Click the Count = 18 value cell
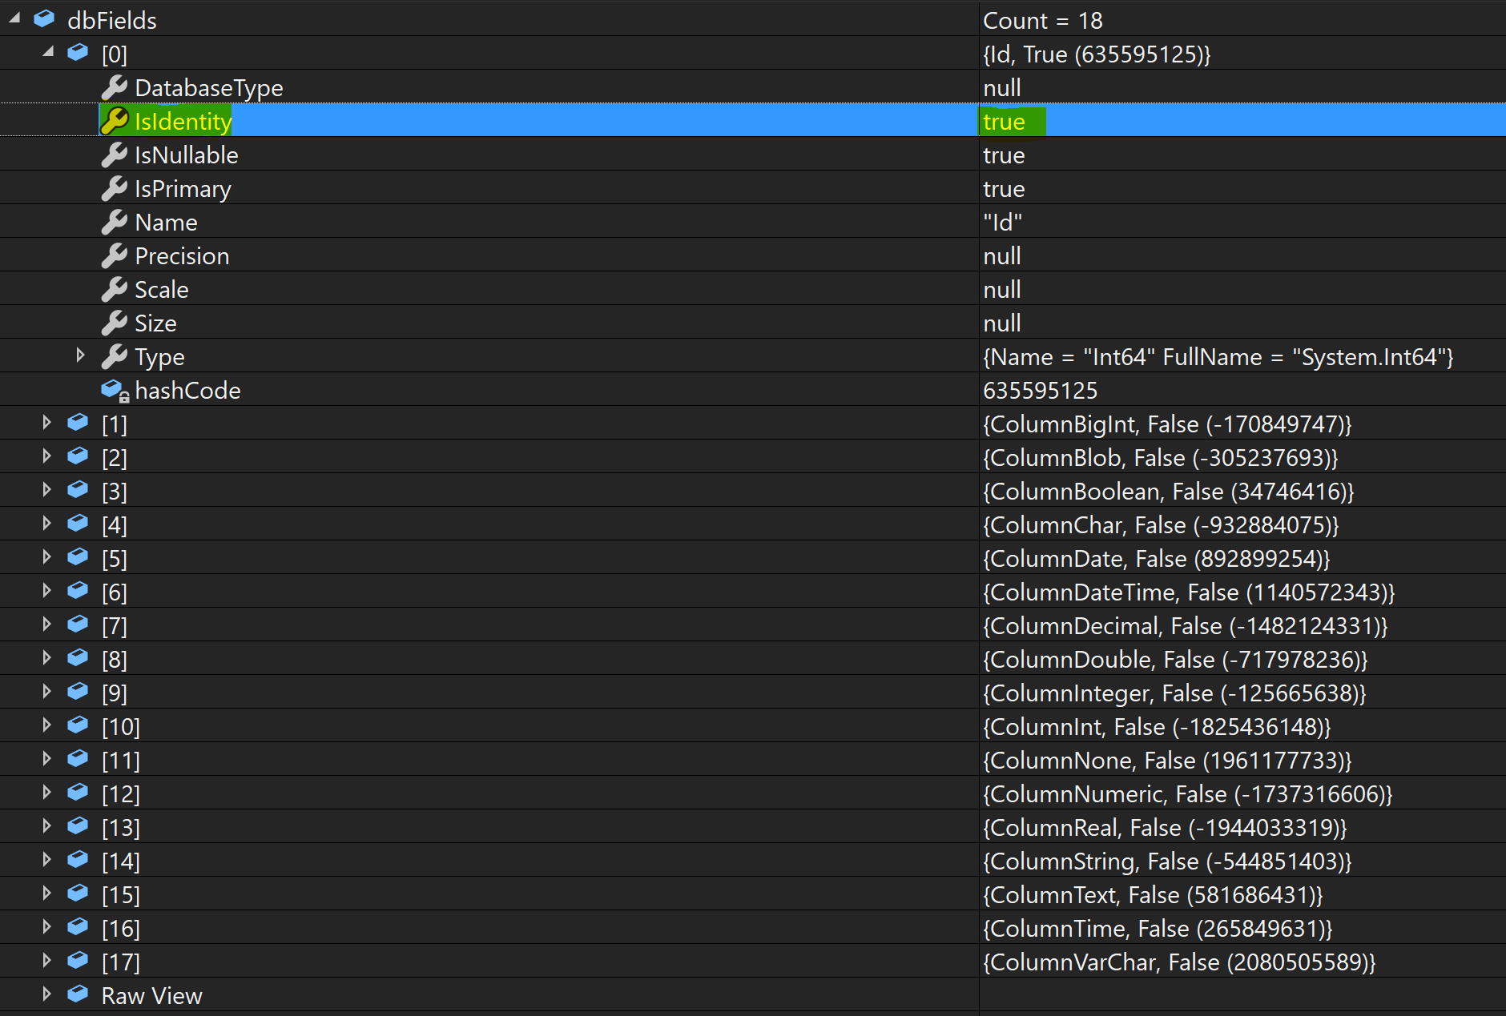Screen dimensions: 1506x1016 click(1043, 20)
